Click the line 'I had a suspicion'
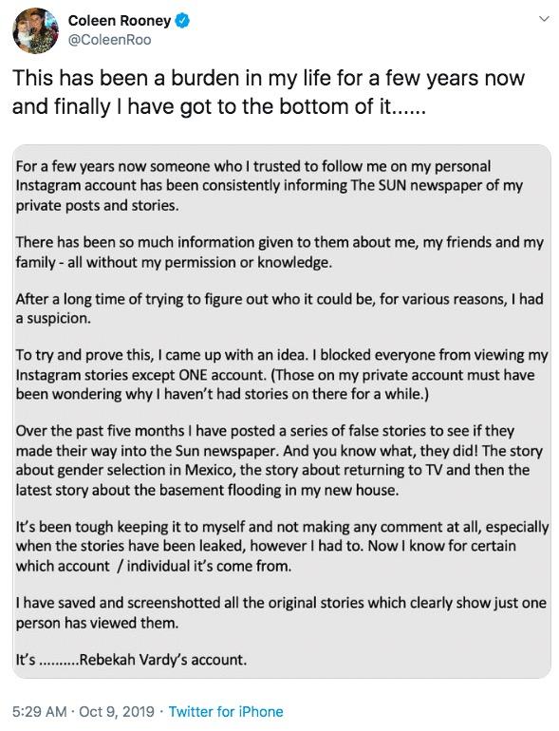Screen dimensions: 559x731 [280, 309]
